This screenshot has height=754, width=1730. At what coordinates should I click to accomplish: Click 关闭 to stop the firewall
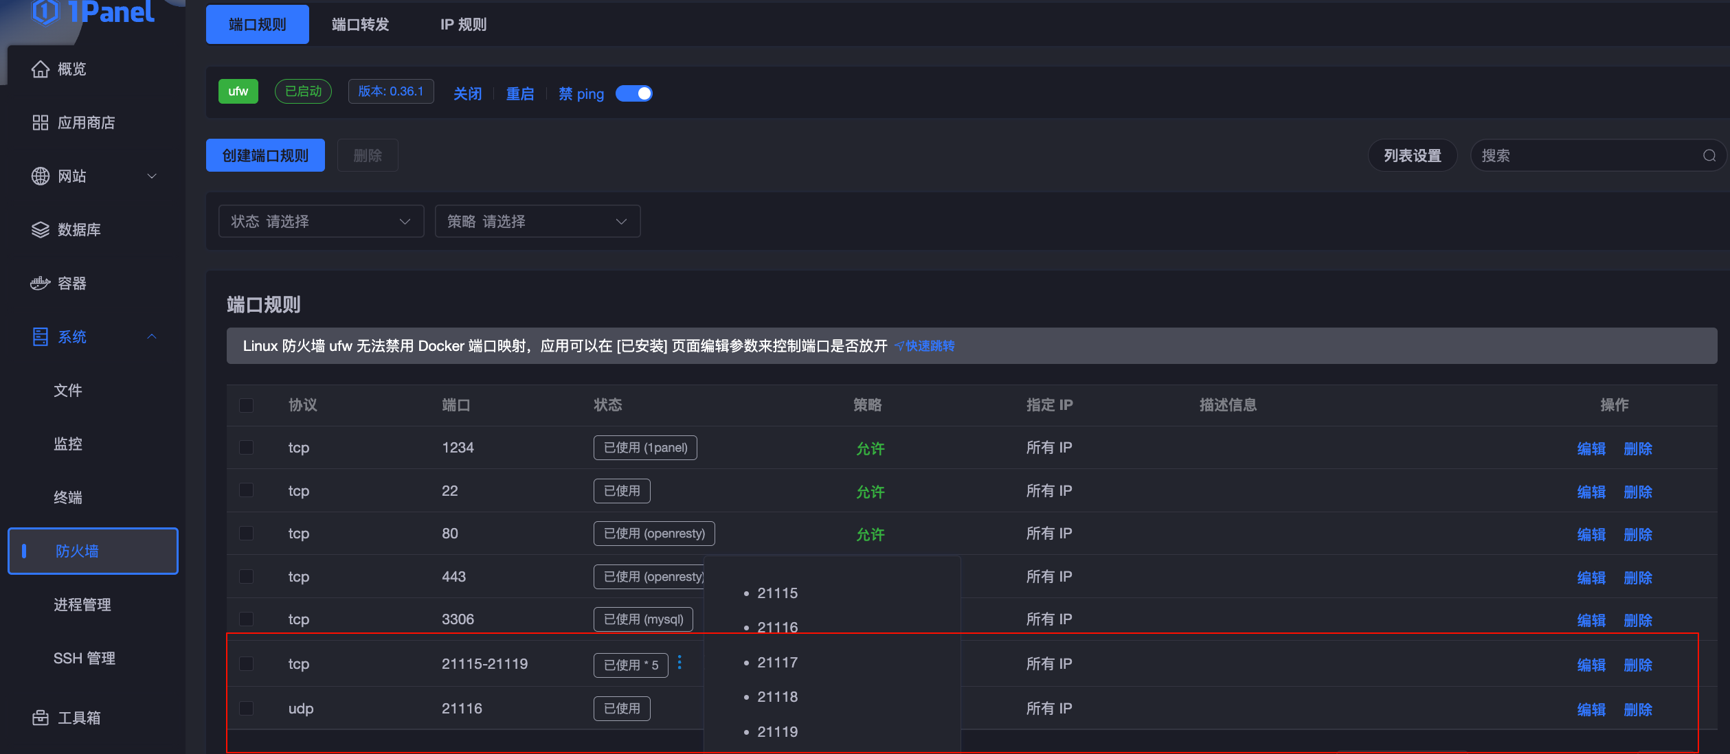tap(468, 94)
